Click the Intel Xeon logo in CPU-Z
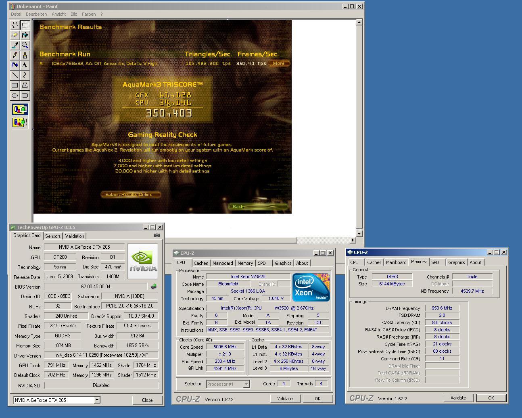The width and height of the screenshot is (522, 418). click(311, 287)
